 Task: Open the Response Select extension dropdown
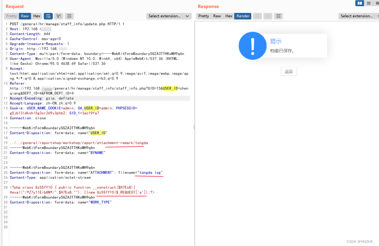(x=358, y=16)
